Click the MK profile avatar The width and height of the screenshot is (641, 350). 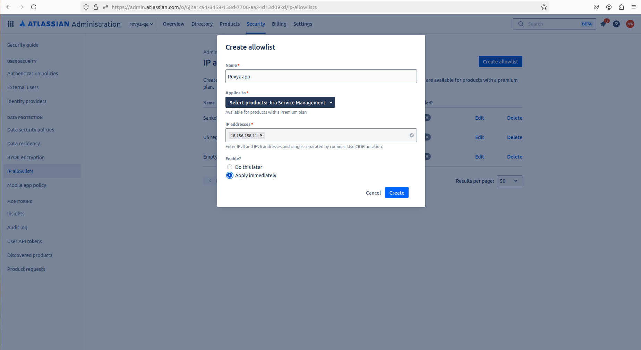coord(630,24)
